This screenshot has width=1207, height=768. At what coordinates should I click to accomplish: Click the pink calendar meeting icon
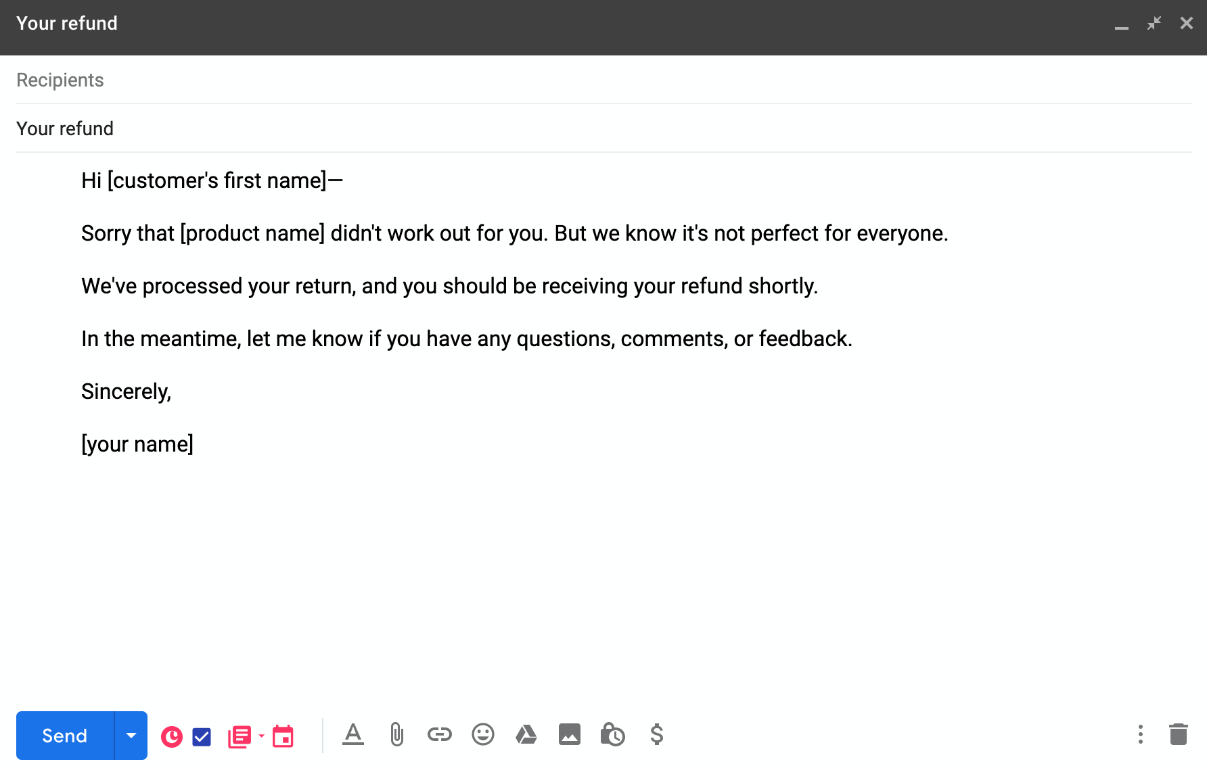[x=283, y=736]
